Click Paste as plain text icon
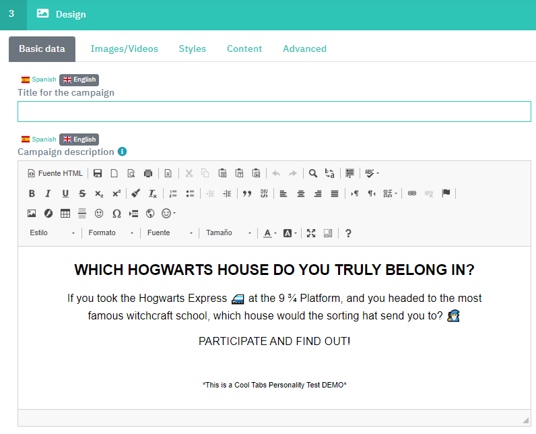This screenshot has height=434, width=536. pos(239,173)
